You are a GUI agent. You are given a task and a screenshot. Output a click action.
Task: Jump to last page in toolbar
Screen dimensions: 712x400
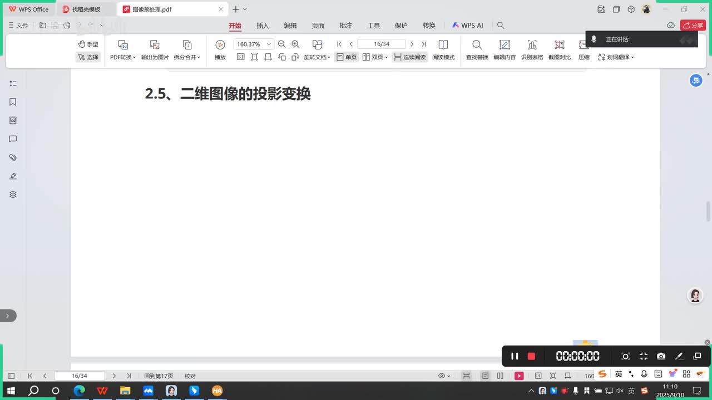[424, 44]
